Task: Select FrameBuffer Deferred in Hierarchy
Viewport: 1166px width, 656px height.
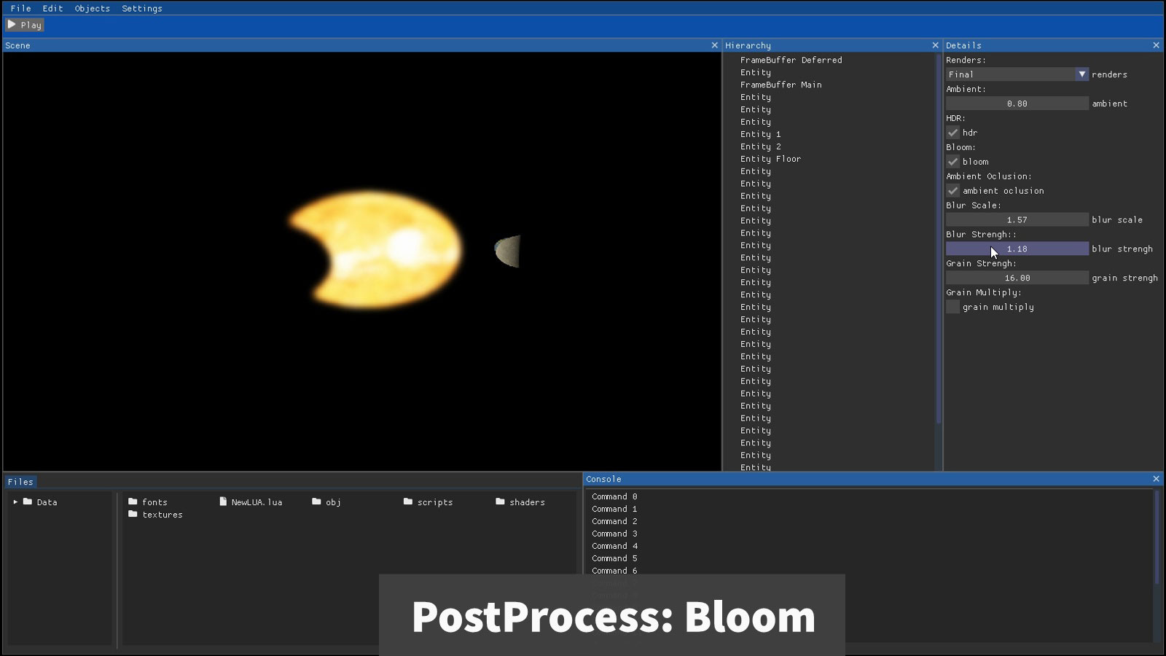Action: pyautogui.click(x=791, y=60)
